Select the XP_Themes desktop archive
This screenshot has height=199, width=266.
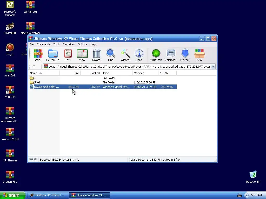[10, 156]
